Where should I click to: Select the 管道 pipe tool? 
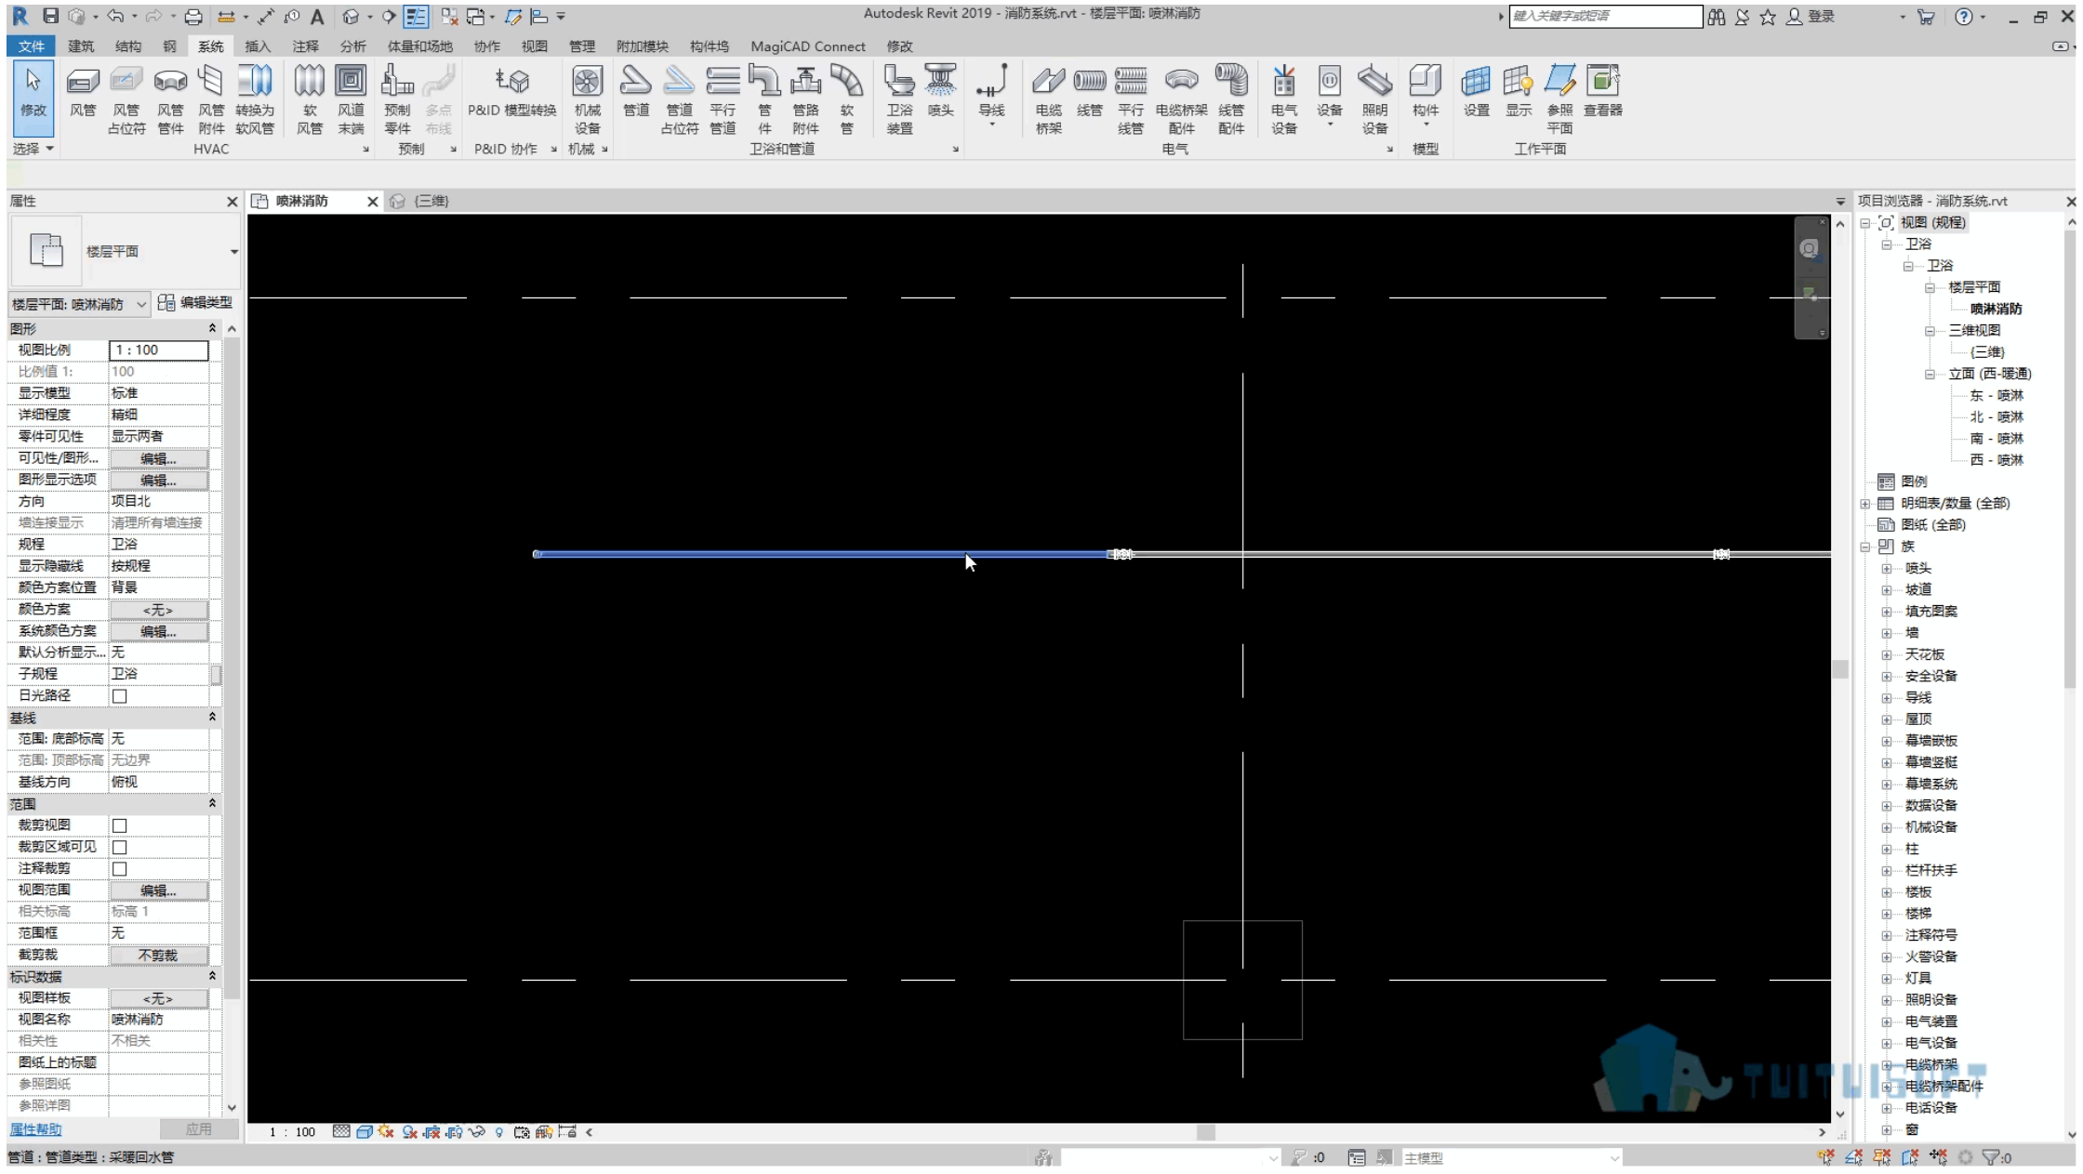(636, 91)
